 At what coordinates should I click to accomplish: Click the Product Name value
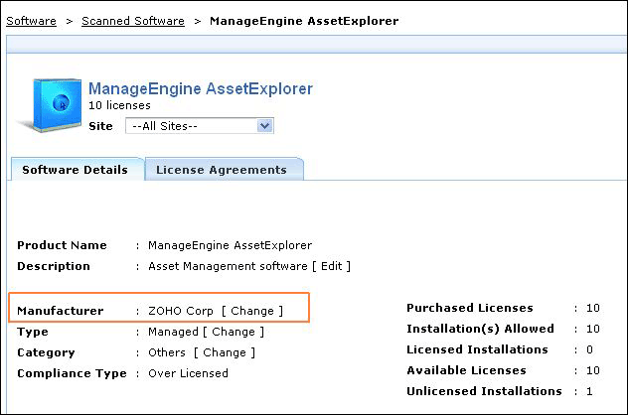(230, 245)
